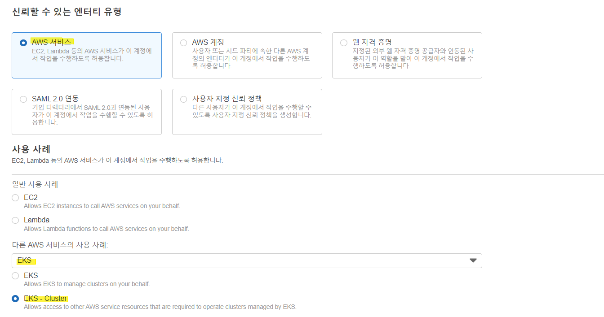Select the EKS - Cluster radio option
Viewport: 604px width, 317px height.
(x=15, y=299)
